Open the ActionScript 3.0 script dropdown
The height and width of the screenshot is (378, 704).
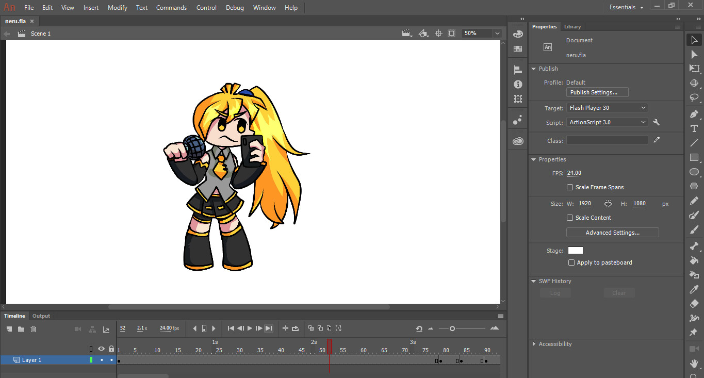pos(607,122)
